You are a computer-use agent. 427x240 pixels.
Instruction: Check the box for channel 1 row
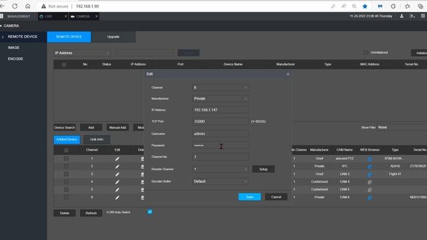point(66,159)
